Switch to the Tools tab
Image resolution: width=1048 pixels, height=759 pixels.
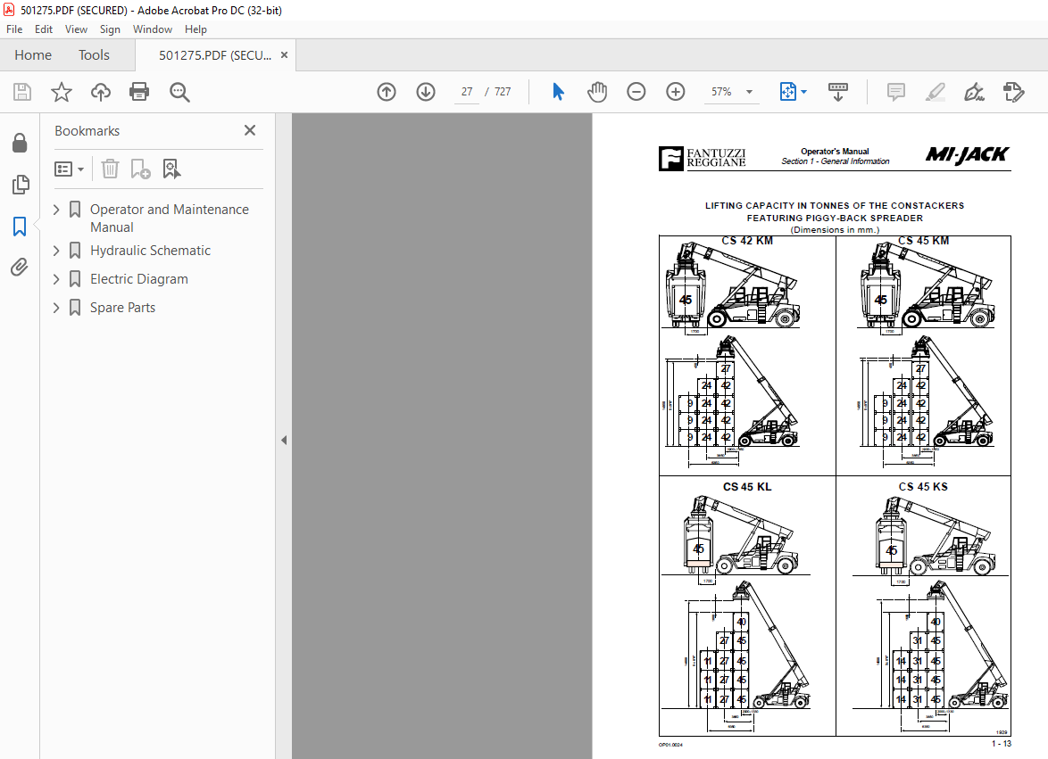point(94,55)
